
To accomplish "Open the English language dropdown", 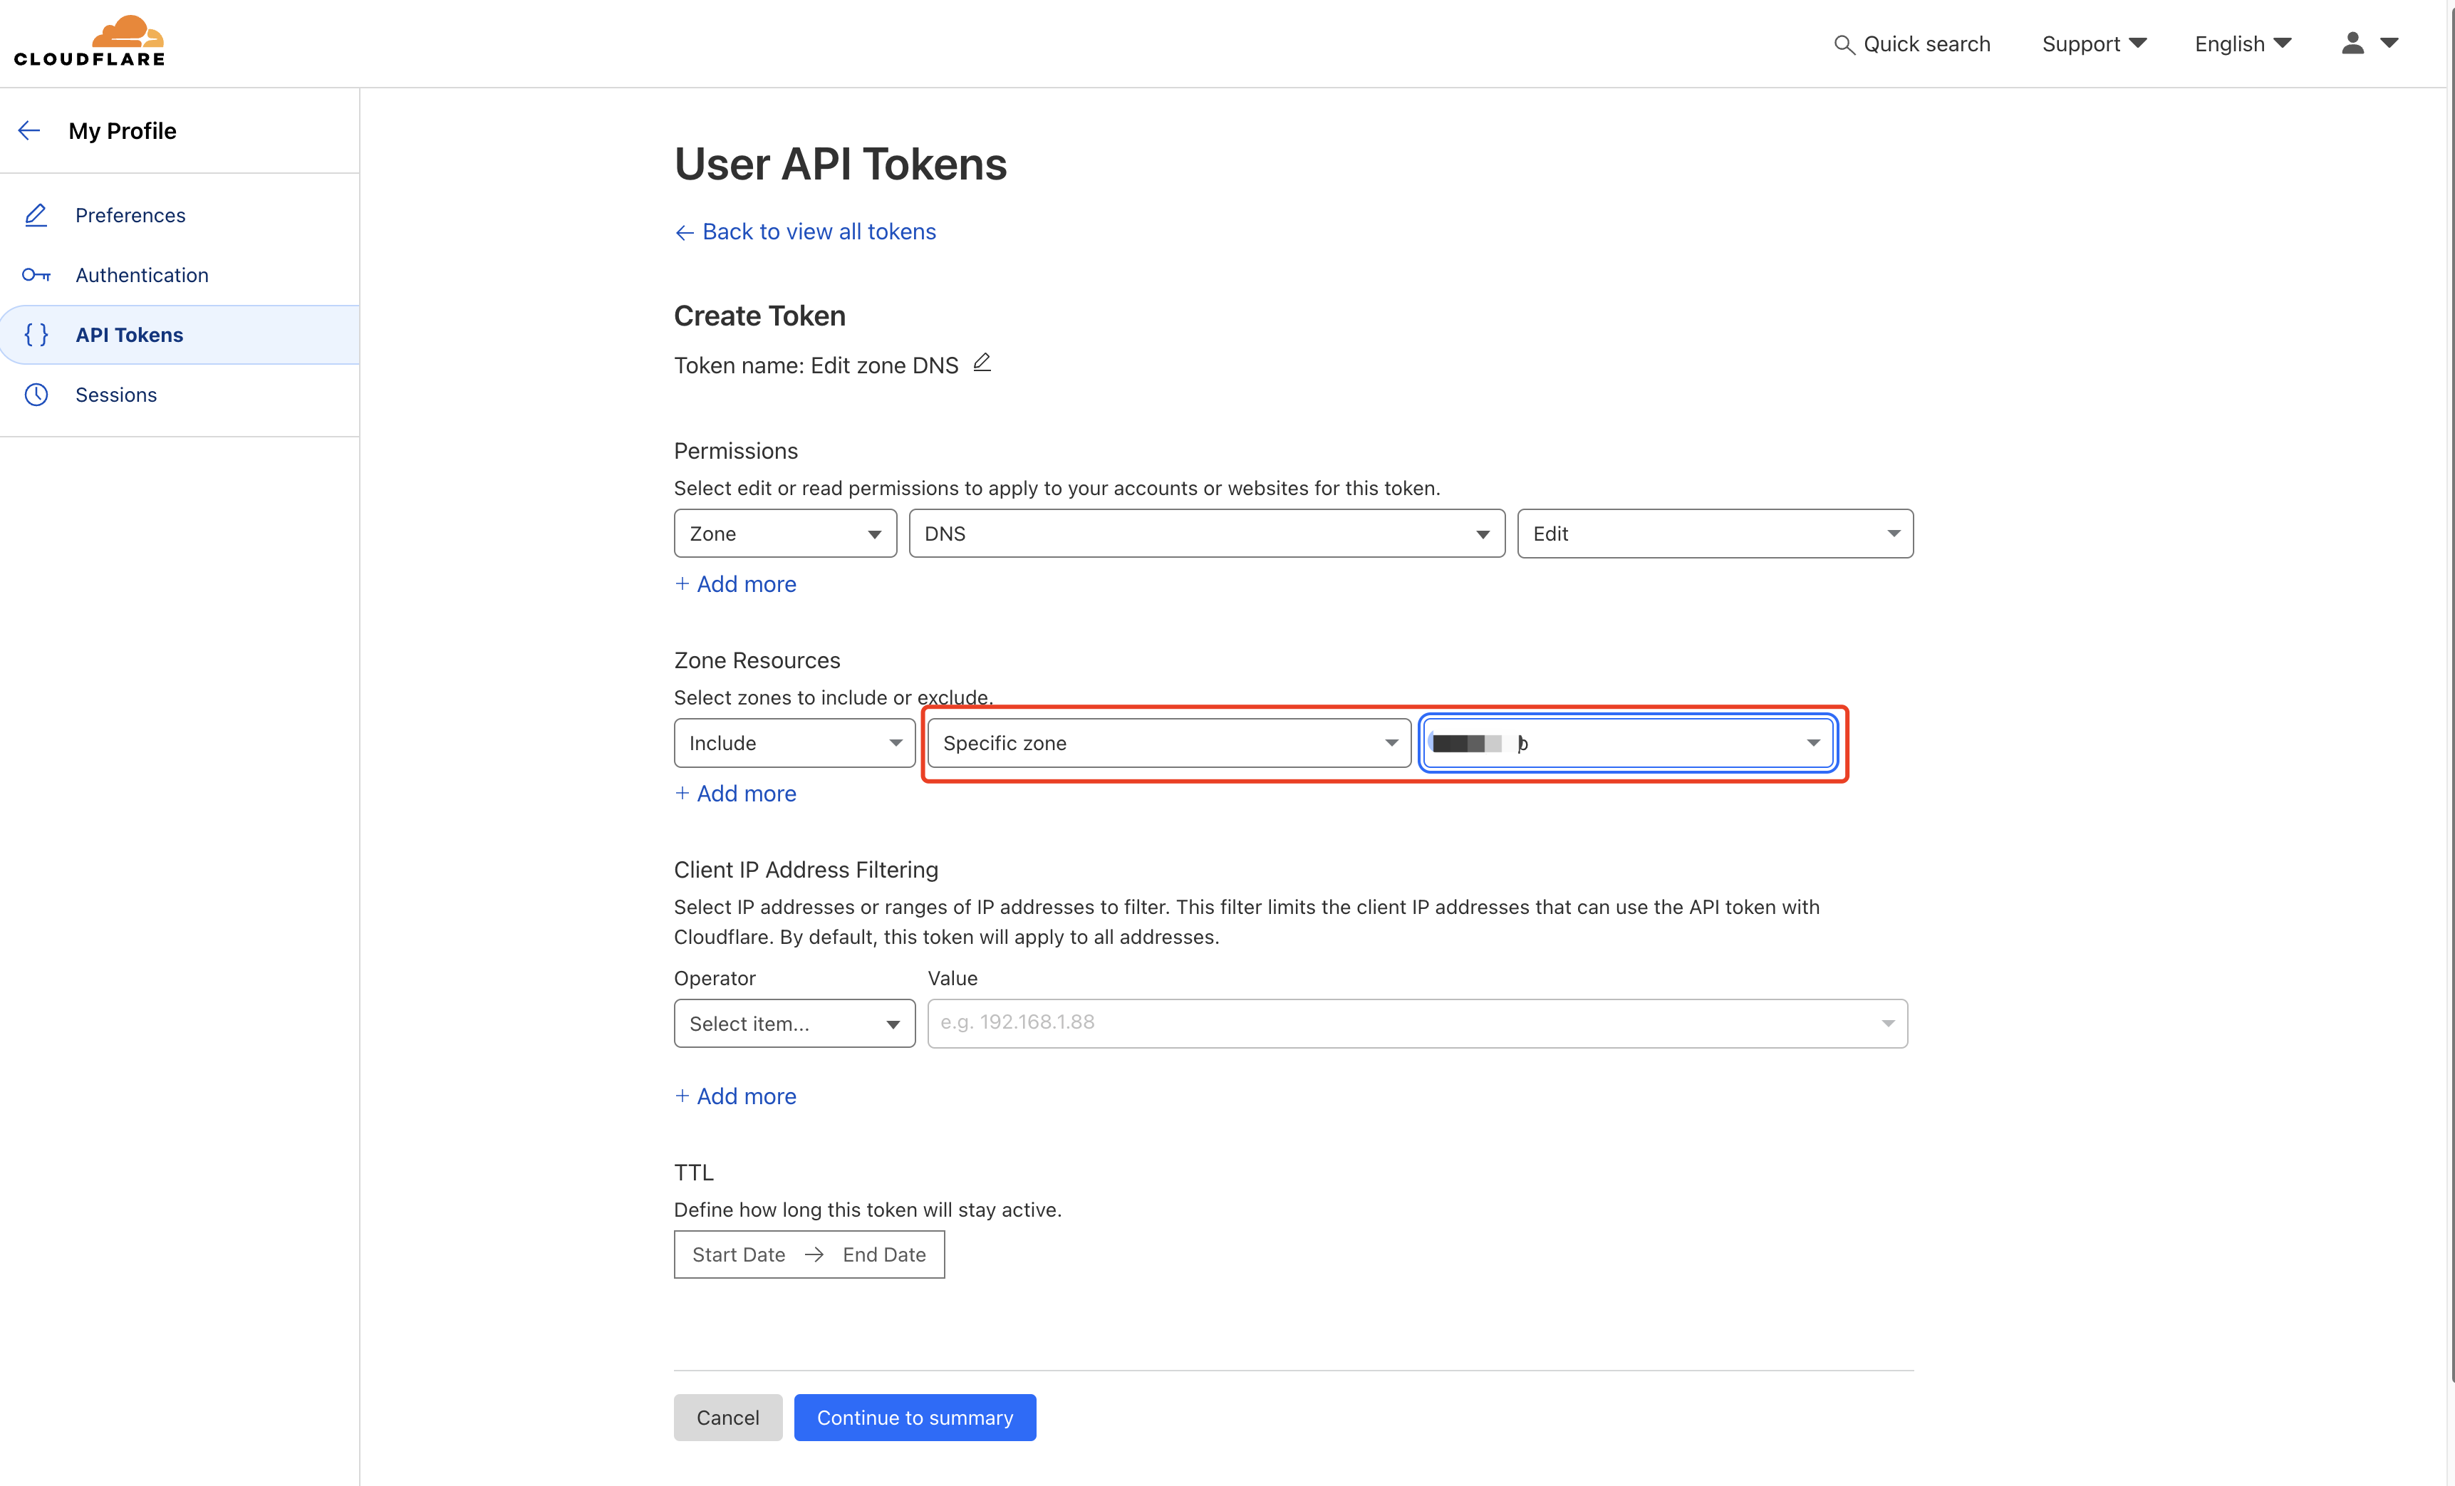I will click(2243, 44).
